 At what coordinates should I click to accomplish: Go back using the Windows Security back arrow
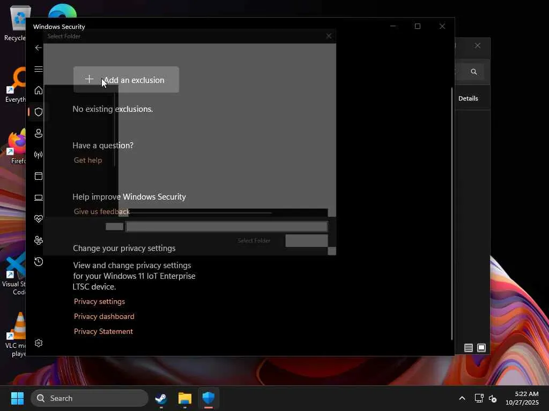pos(39,48)
